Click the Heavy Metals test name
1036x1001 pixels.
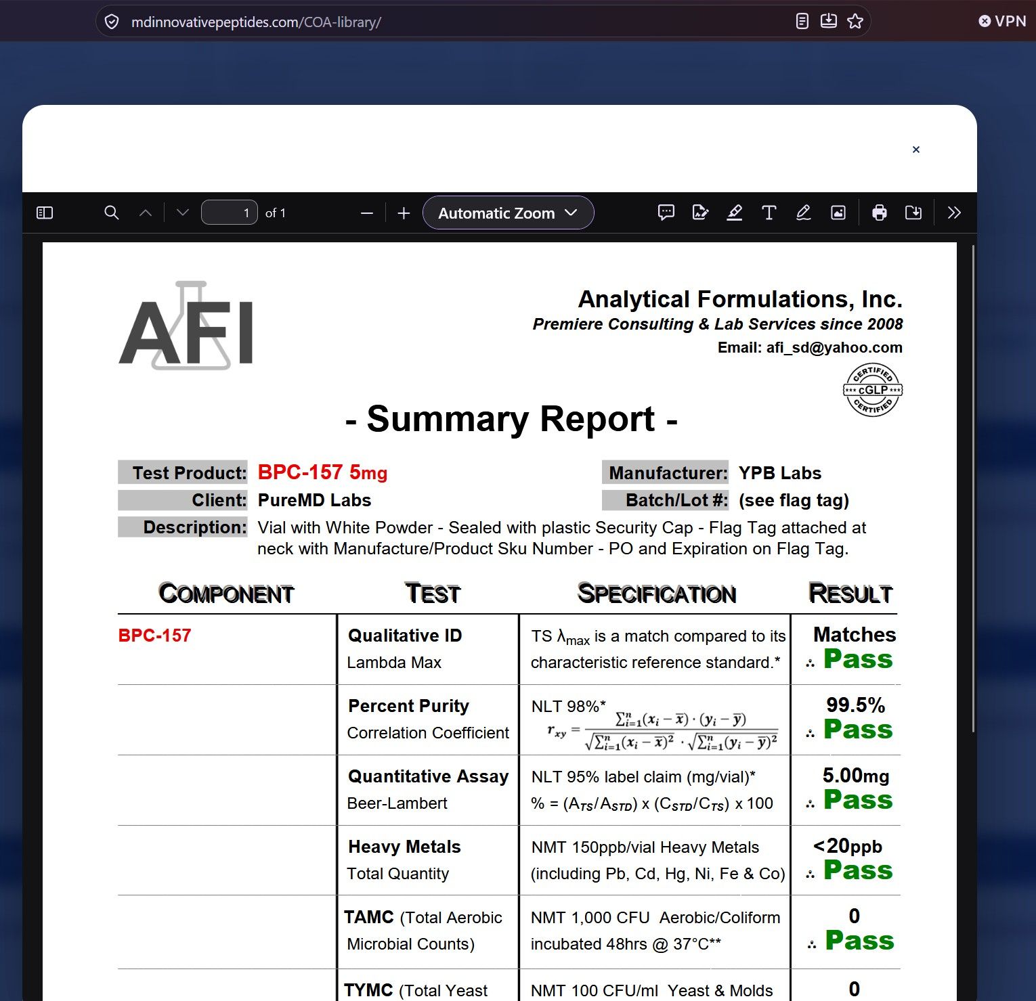pyautogui.click(x=404, y=847)
